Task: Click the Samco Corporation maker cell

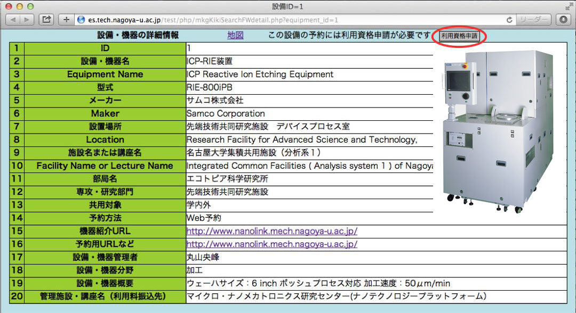Action: tap(226, 113)
